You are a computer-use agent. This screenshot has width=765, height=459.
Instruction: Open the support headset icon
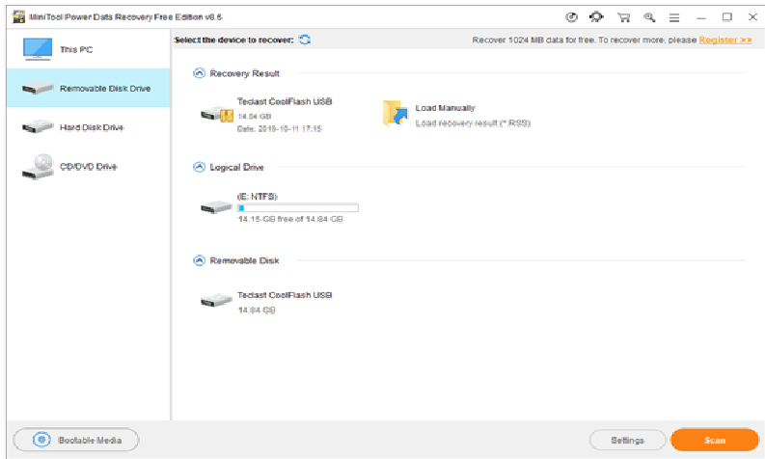tap(596, 17)
